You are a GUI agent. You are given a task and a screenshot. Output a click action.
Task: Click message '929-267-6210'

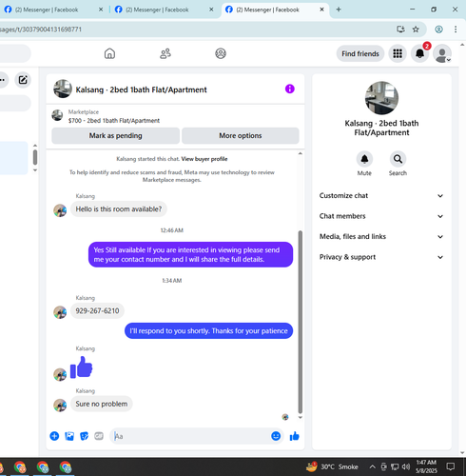[x=97, y=310]
